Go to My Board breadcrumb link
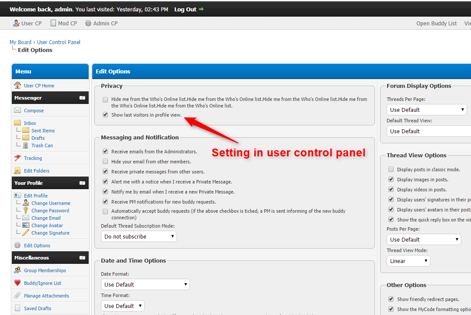The height and width of the screenshot is (315, 471). 21,42
